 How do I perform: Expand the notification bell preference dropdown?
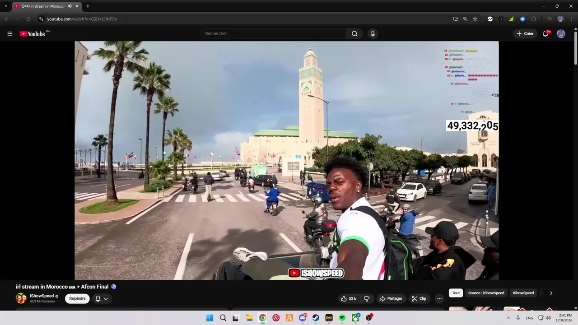[x=102, y=298]
